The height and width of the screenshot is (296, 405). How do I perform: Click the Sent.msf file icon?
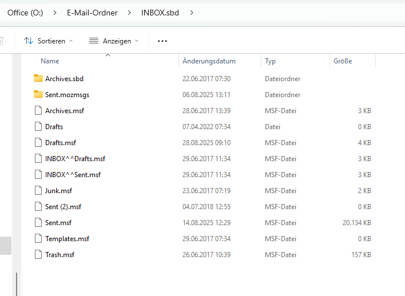(38, 222)
